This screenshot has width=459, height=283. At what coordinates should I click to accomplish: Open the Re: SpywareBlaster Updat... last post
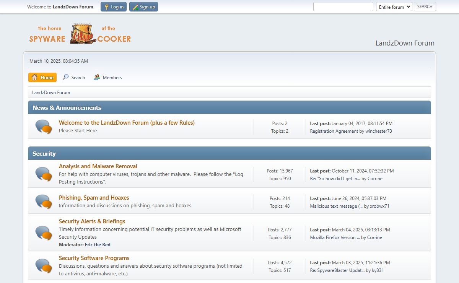pos(337,270)
